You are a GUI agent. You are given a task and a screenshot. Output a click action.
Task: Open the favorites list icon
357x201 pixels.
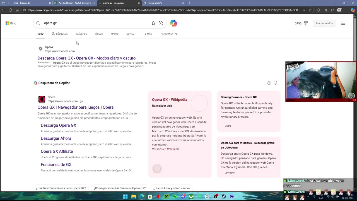tap(332, 10)
